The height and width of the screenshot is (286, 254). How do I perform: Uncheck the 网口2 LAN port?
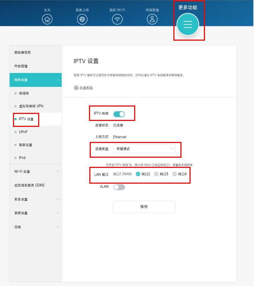138,174
